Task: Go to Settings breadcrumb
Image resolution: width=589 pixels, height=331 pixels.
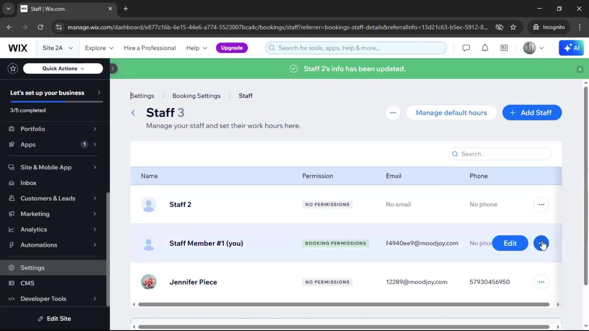Action: pyautogui.click(x=142, y=96)
